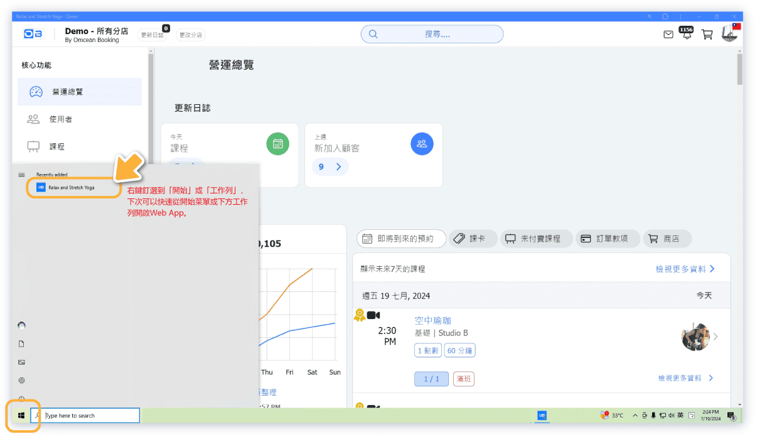Expand the Start menu hamburger button
The height and width of the screenshot is (439, 762).
coord(21,175)
